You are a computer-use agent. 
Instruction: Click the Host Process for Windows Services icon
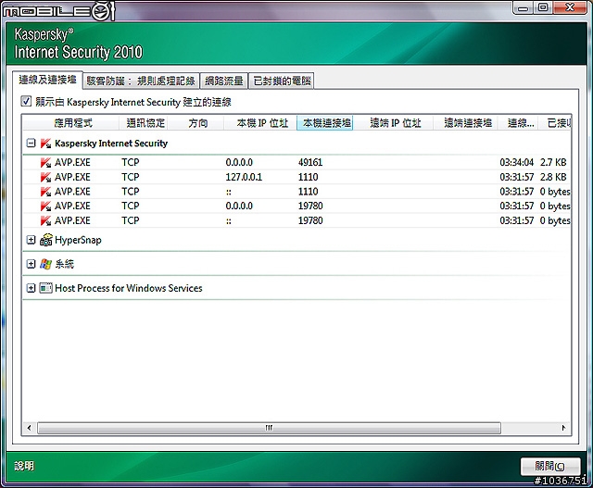45,288
